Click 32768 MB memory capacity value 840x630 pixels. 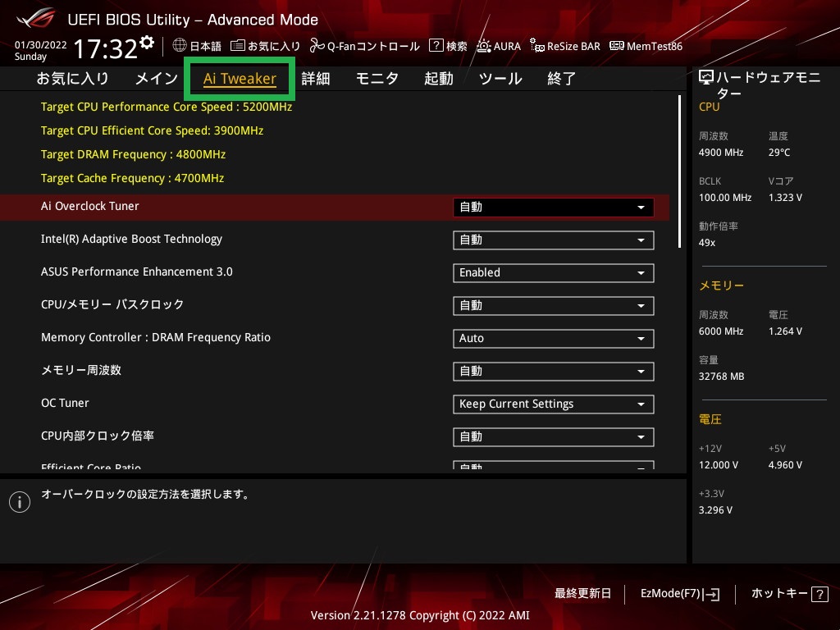722,377
